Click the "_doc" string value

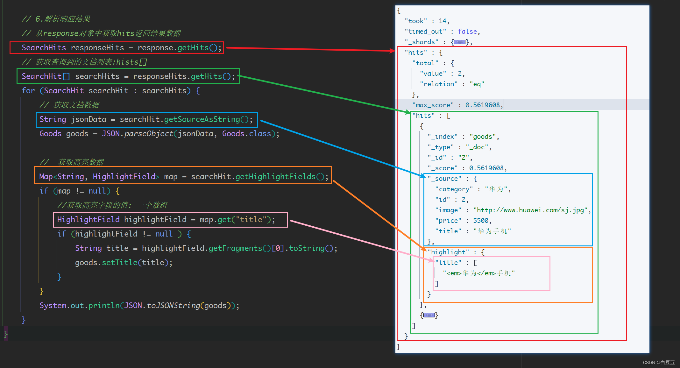pyautogui.click(x=477, y=147)
